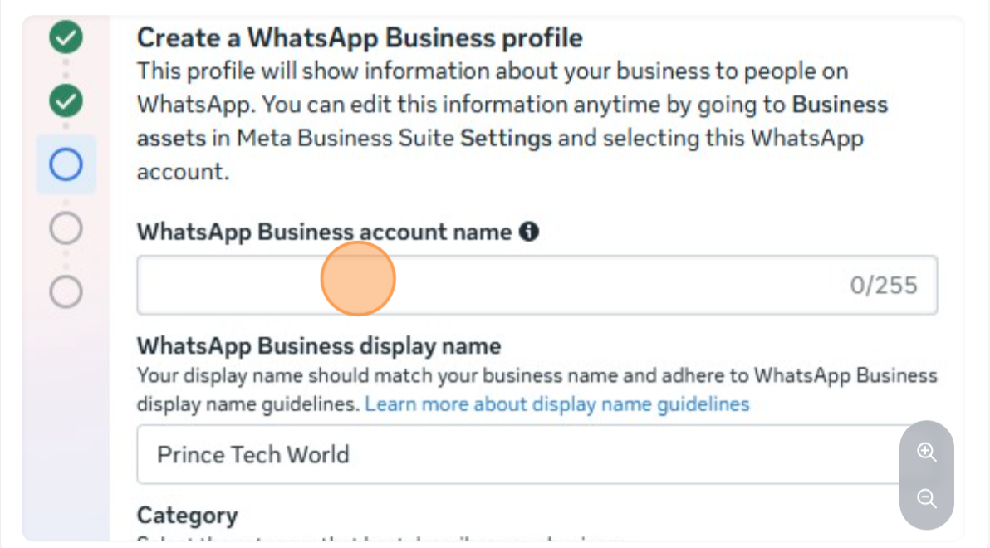Select the Category section heading
Screen dimensions: 990x548
click(x=187, y=516)
